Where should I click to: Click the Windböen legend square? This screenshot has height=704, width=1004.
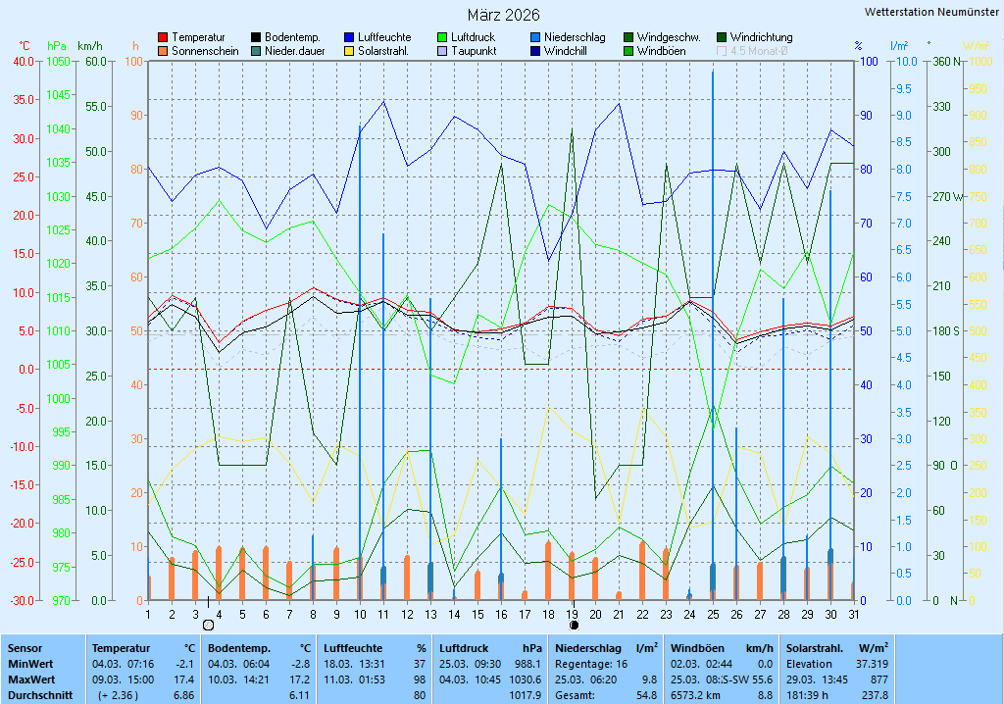click(x=628, y=51)
